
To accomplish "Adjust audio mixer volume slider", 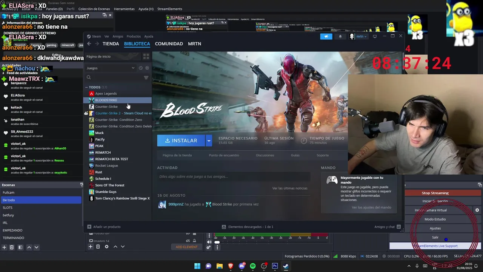I will (217, 242).
